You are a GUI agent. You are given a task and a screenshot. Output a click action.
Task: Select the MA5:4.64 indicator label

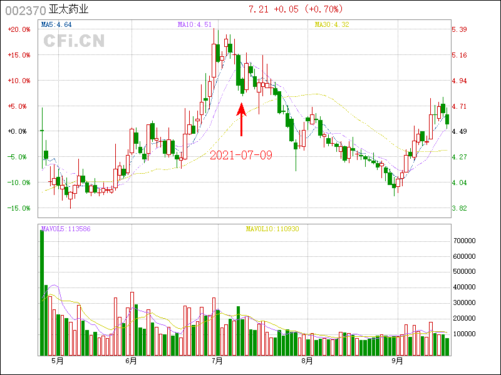tap(56, 24)
